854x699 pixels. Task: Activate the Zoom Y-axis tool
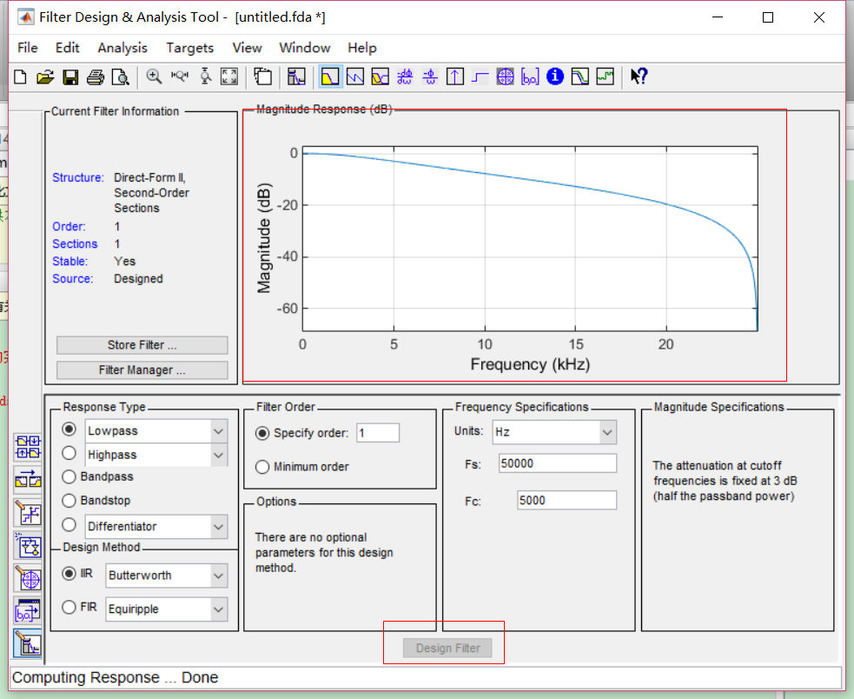[x=205, y=77]
